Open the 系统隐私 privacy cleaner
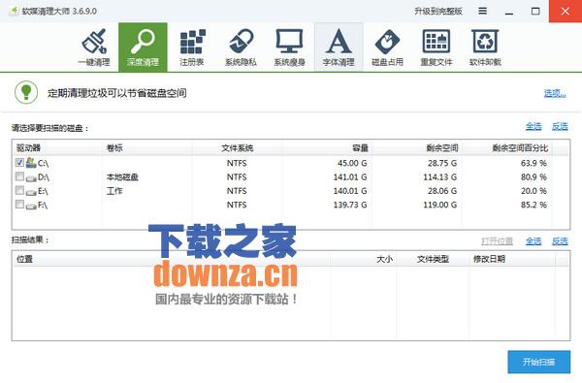The width and height of the screenshot is (582, 383). (241, 48)
